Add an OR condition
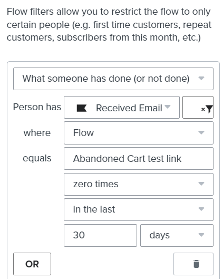223x279 pixels. [32, 264]
